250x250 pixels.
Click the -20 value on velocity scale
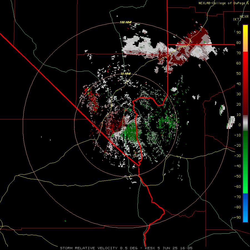(x=237, y=146)
